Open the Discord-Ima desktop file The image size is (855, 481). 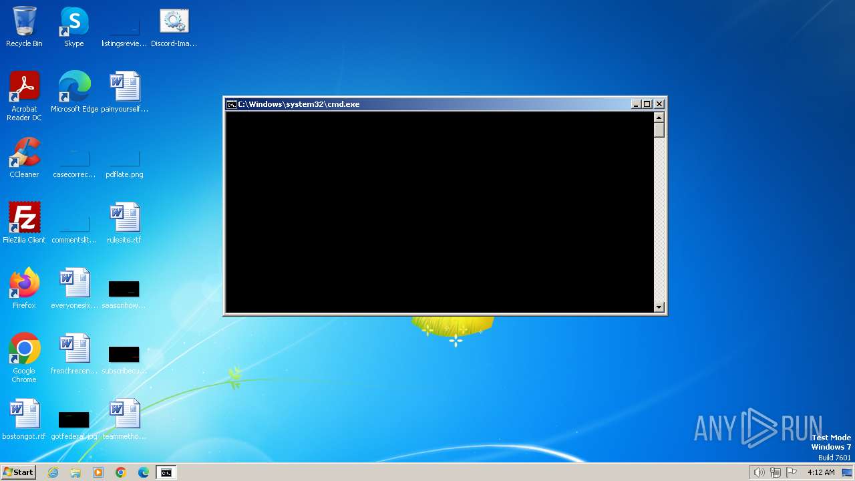pyautogui.click(x=174, y=27)
